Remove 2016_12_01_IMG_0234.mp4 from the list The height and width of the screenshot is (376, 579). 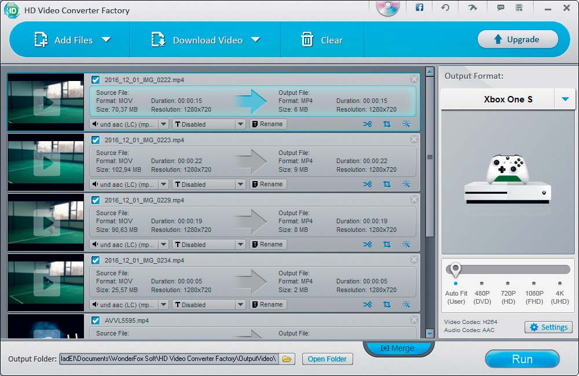pyautogui.click(x=414, y=259)
